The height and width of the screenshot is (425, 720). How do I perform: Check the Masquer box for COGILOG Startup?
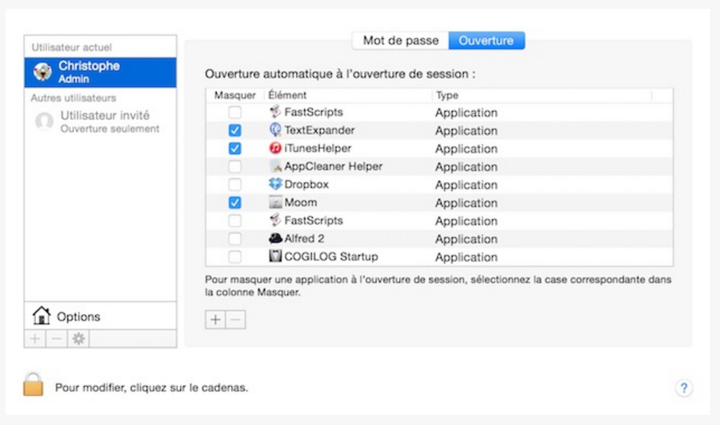pos(235,257)
